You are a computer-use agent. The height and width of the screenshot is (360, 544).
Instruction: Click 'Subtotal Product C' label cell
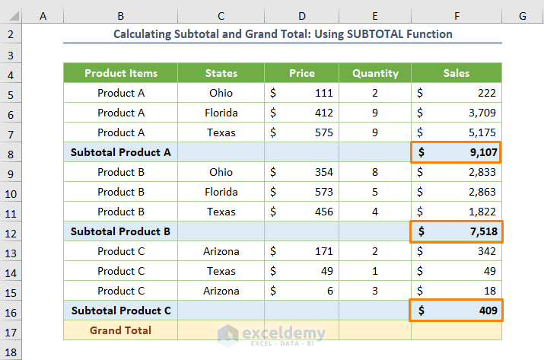pyautogui.click(x=120, y=311)
